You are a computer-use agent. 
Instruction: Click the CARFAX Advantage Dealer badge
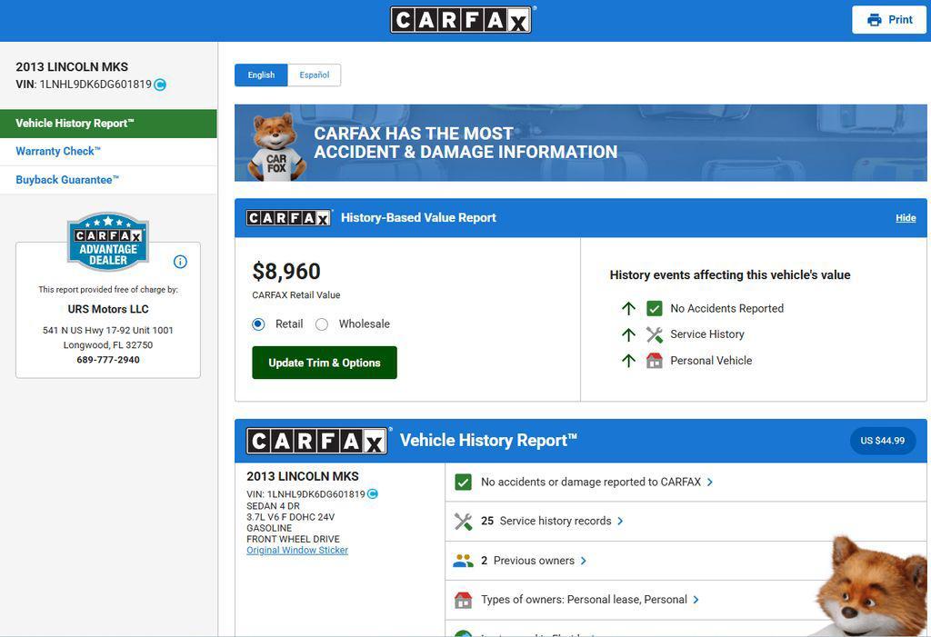coord(108,241)
